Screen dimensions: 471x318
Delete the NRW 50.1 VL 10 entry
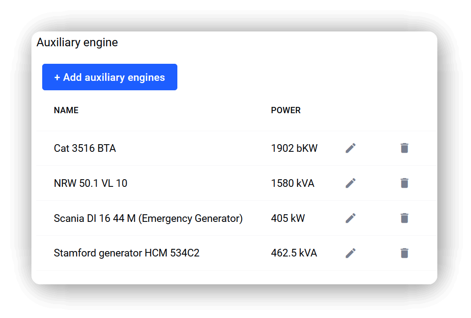pos(404,183)
